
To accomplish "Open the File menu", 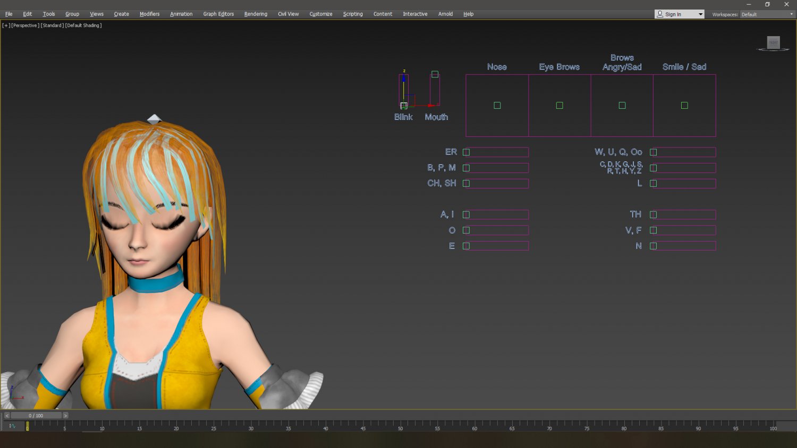I will [x=9, y=14].
